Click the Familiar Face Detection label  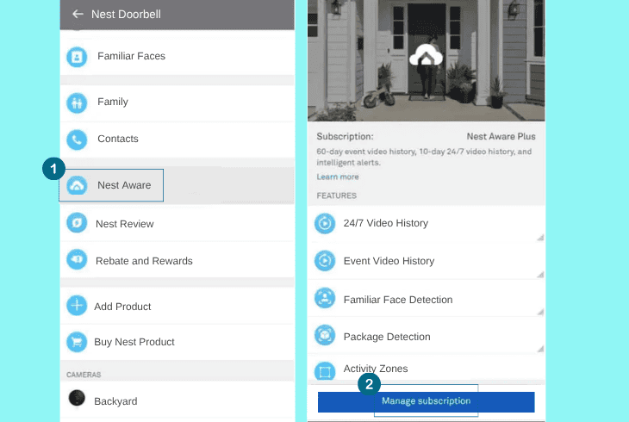pos(398,300)
